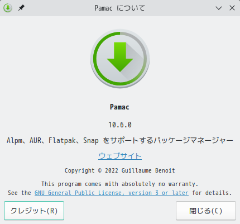The width and height of the screenshot is (240, 224).
Task: Open the GNU General Public License link
Action: tap(112, 193)
